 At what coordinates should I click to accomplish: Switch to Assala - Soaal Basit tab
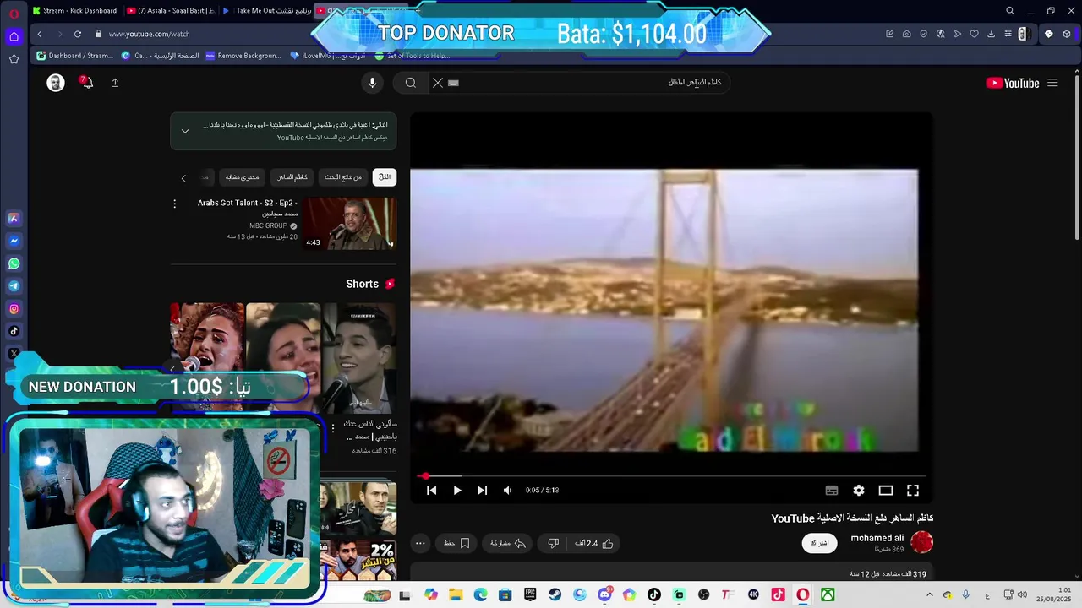pyautogui.click(x=171, y=11)
